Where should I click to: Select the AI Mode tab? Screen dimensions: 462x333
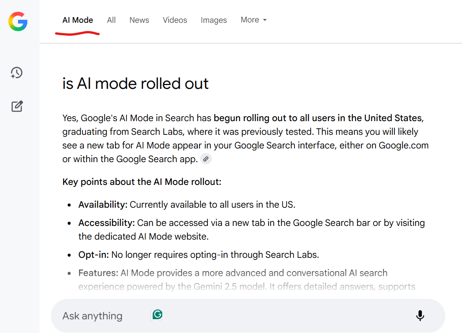coord(78,20)
